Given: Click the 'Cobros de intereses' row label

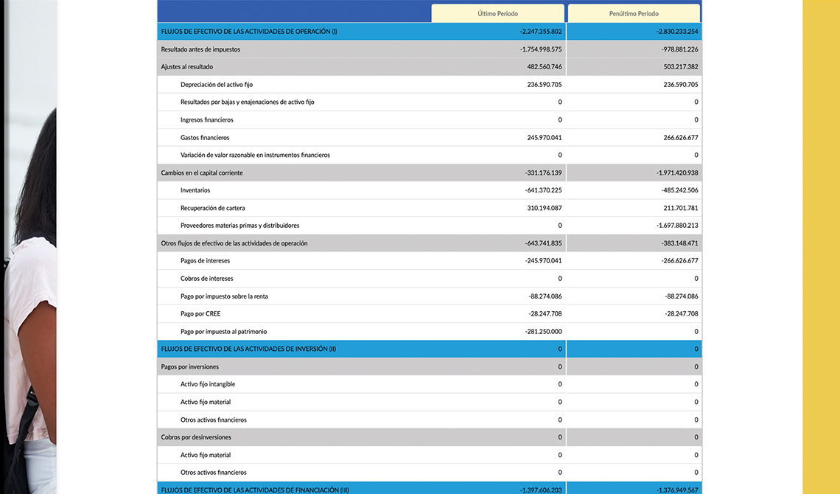Looking at the screenshot, I should coord(207,279).
